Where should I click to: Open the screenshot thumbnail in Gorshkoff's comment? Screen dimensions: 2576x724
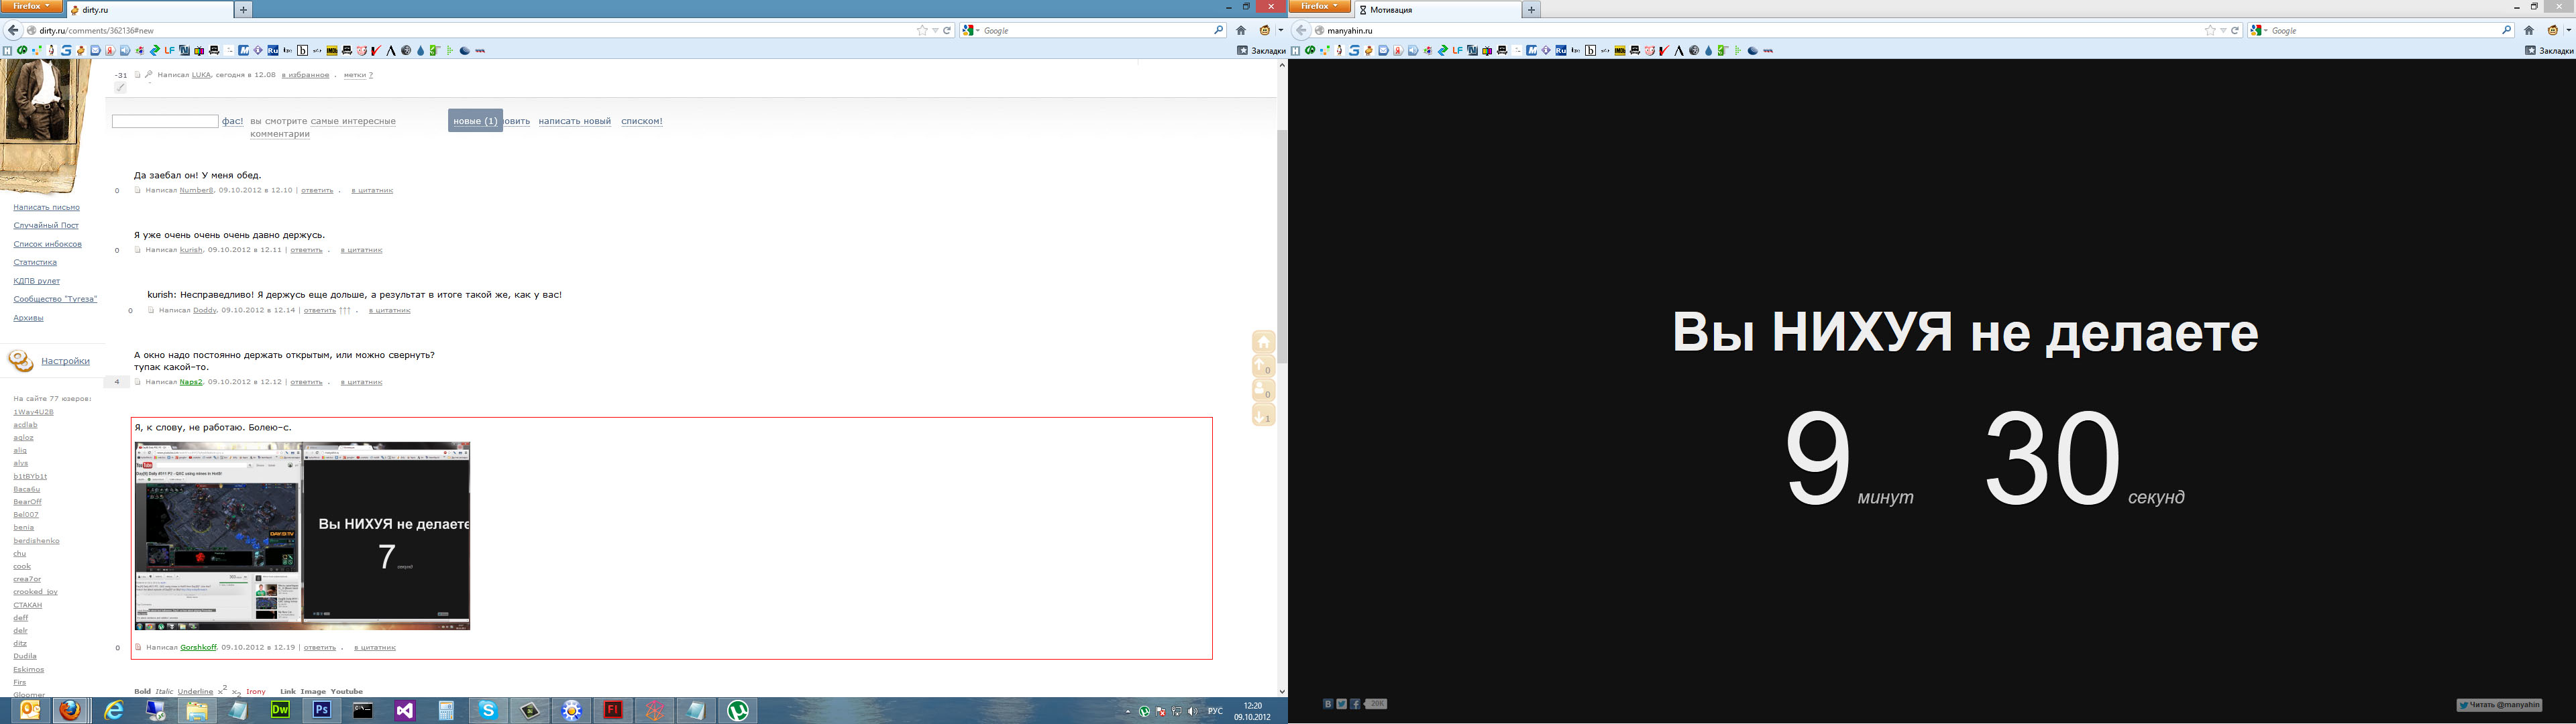point(302,536)
